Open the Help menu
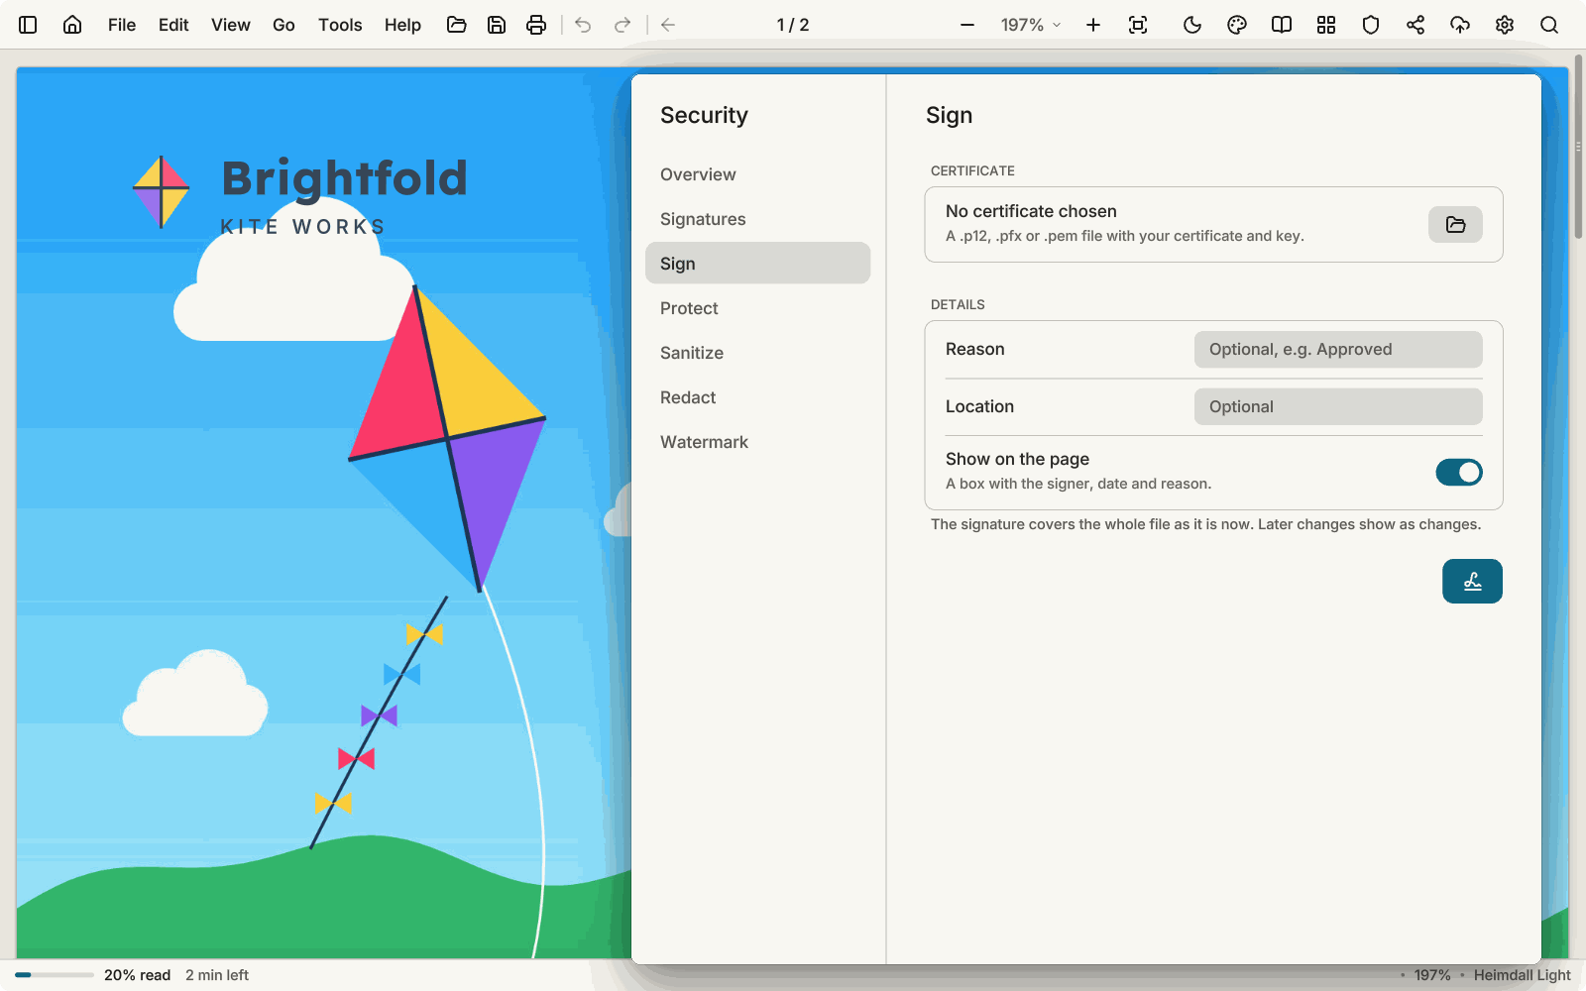The width and height of the screenshot is (1586, 991). click(x=402, y=25)
